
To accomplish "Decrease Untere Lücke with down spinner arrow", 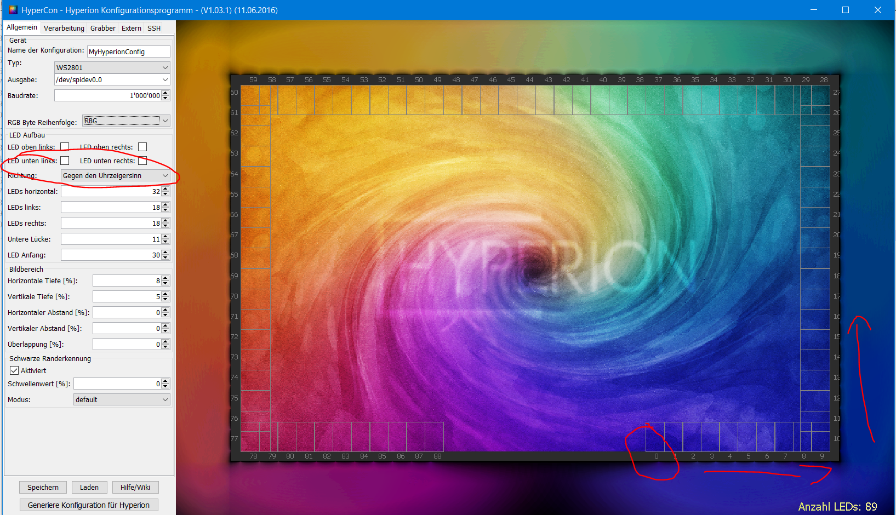I will pyautogui.click(x=165, y=242).
